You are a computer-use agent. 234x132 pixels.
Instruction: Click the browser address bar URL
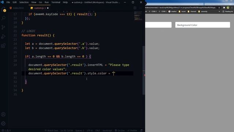point(181,8)
